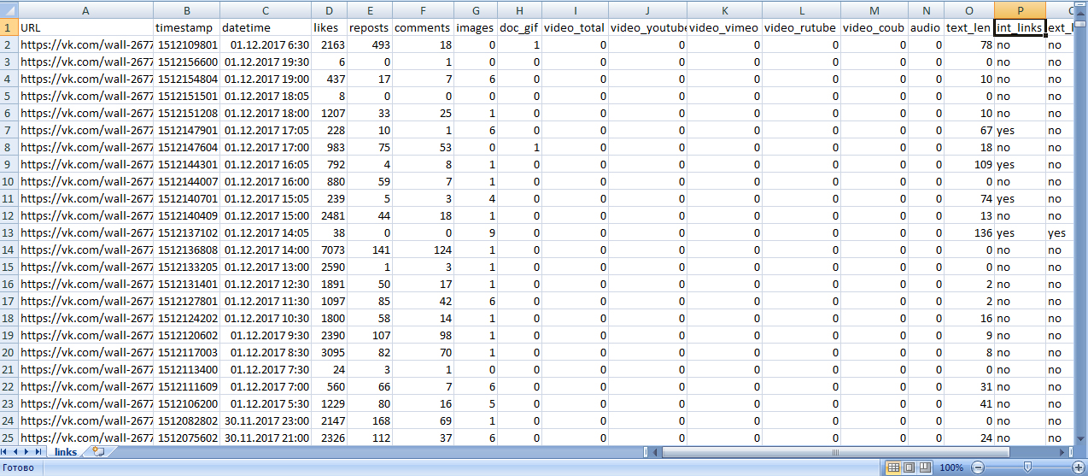This screenshot has width=1088, height=476.
Task: Click the datetime cell '01.12.2017 14:05'
Action: 265,232
